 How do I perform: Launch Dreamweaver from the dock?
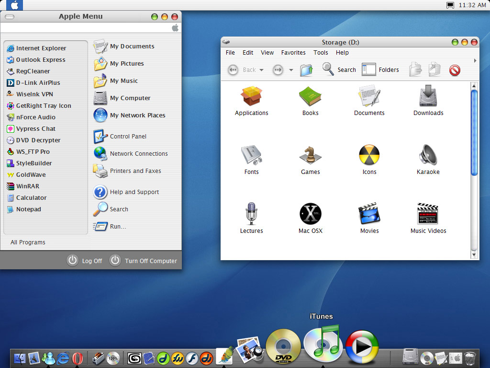pyautogui.click(x=163, y=358)
